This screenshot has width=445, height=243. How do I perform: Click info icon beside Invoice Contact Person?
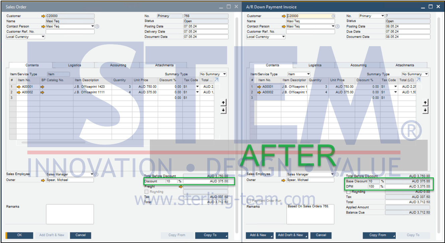[338, 26]
